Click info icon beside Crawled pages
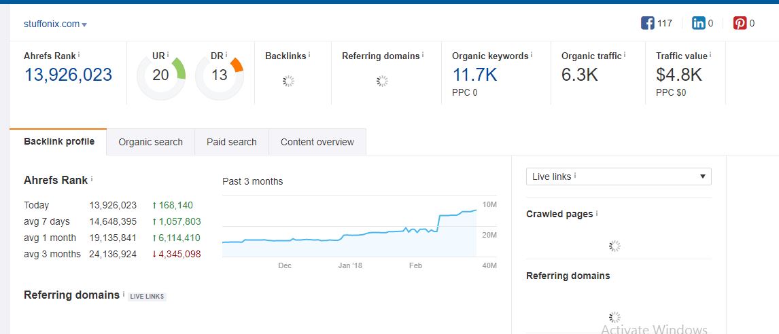This screenshot has height=334, width=779. pyautogui.click(x=597, y=213)
